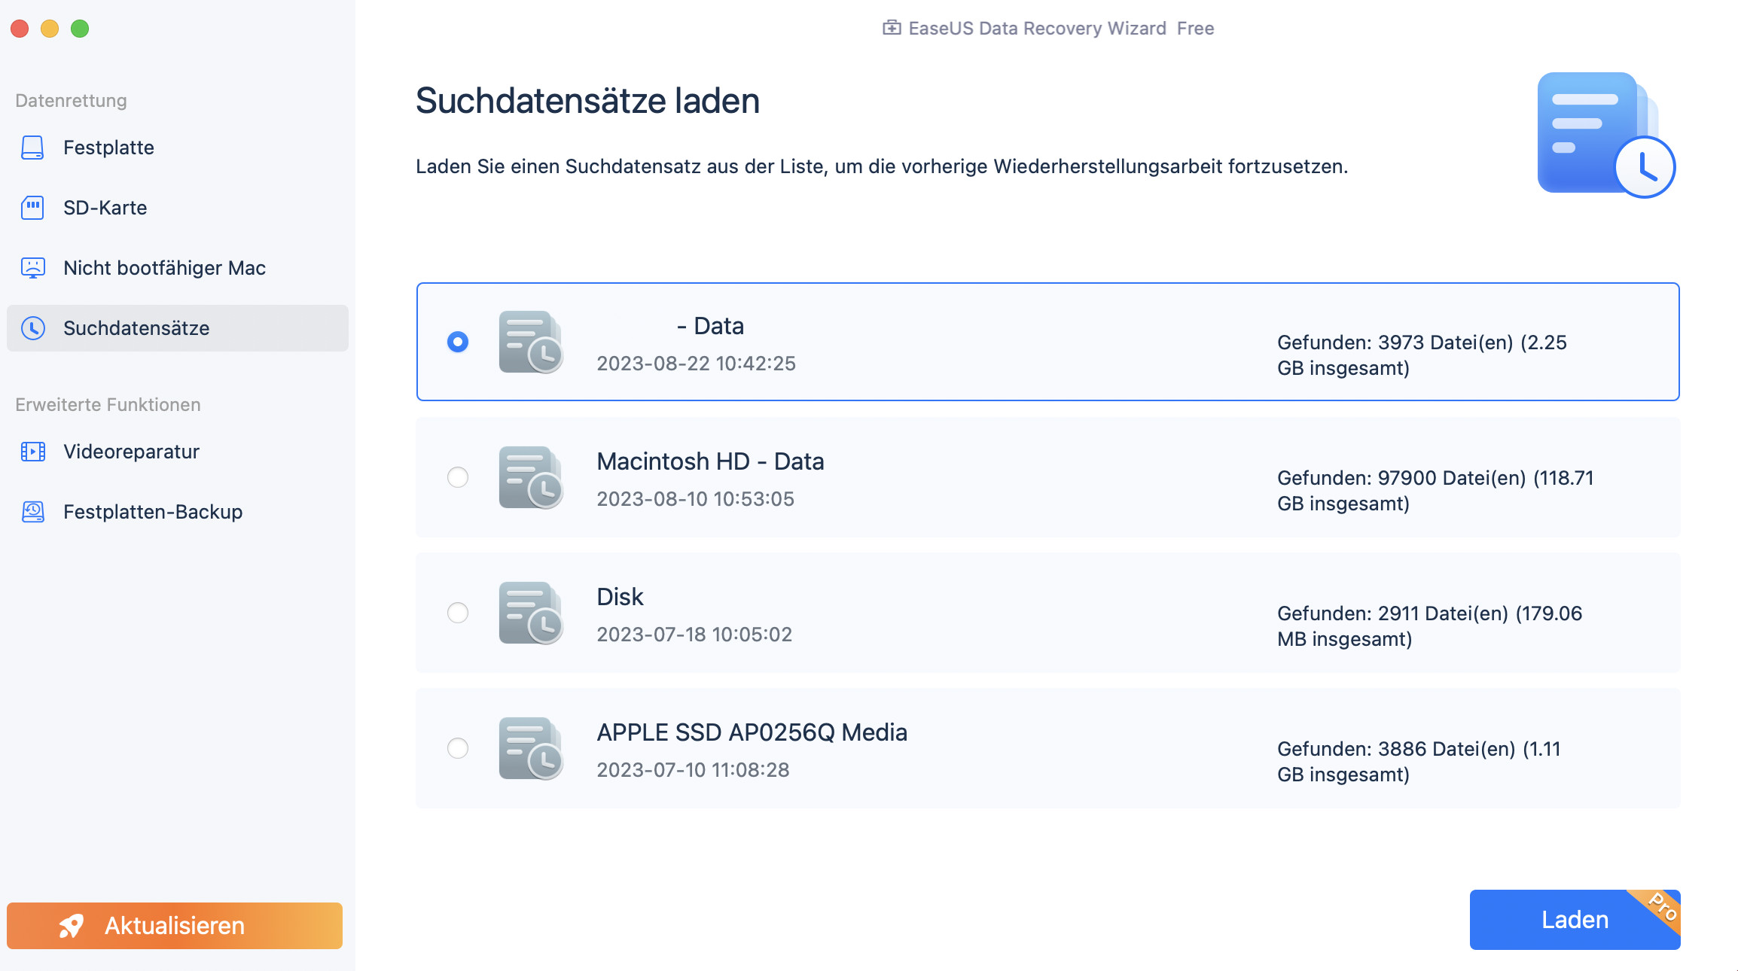Screen dimensions: 1738x971
Task: Click the 'Suchdatensätze laden' heading
Action: 587,101
